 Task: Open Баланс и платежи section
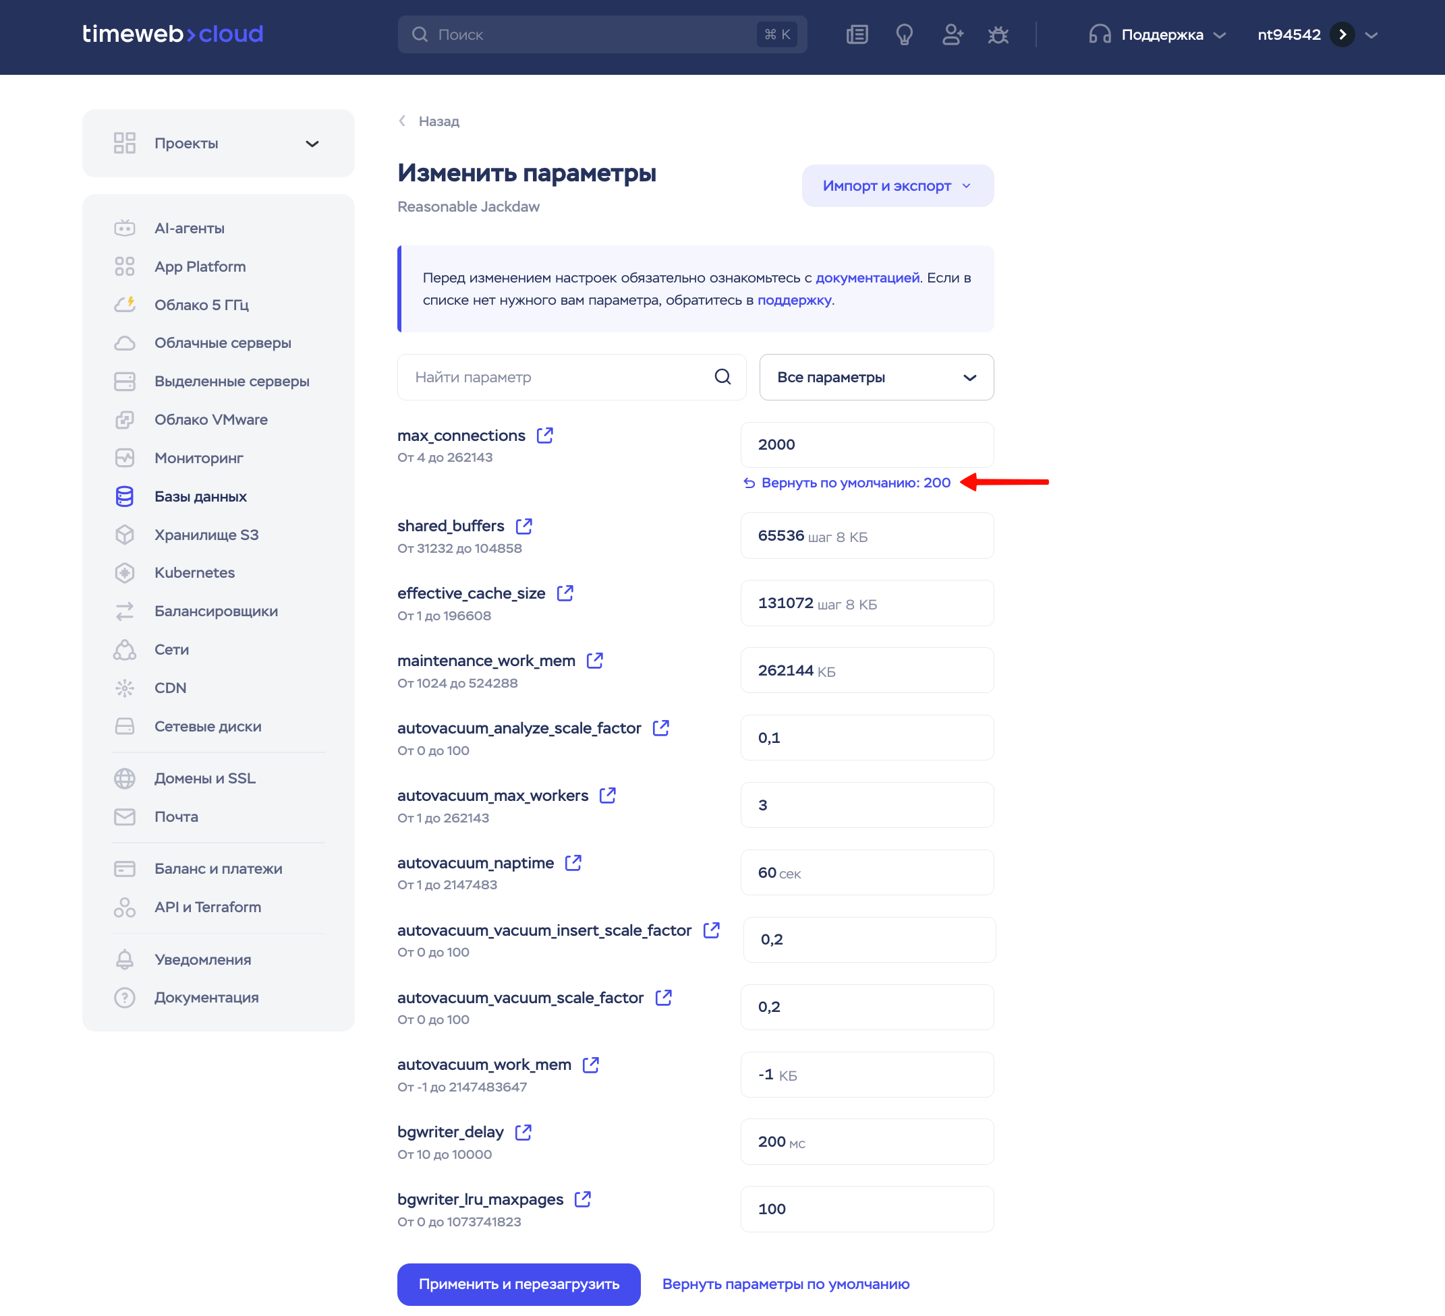click(218, 868)
